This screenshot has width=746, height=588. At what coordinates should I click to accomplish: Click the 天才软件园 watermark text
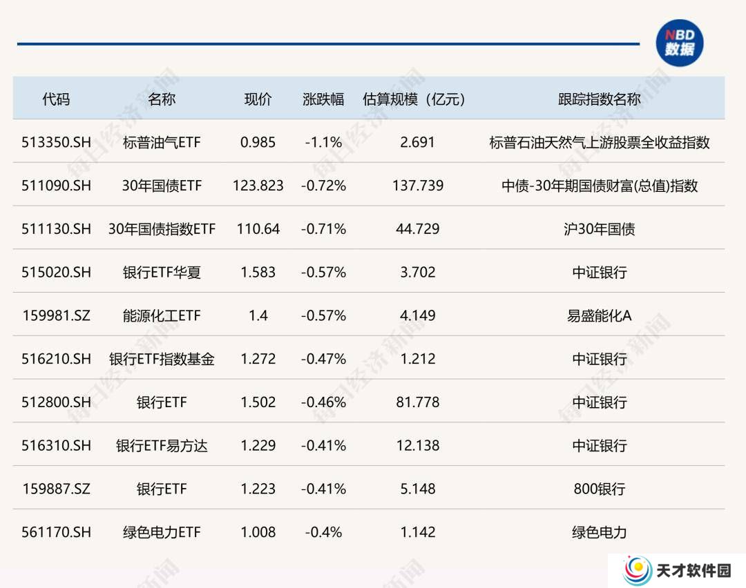coord(694,571)
